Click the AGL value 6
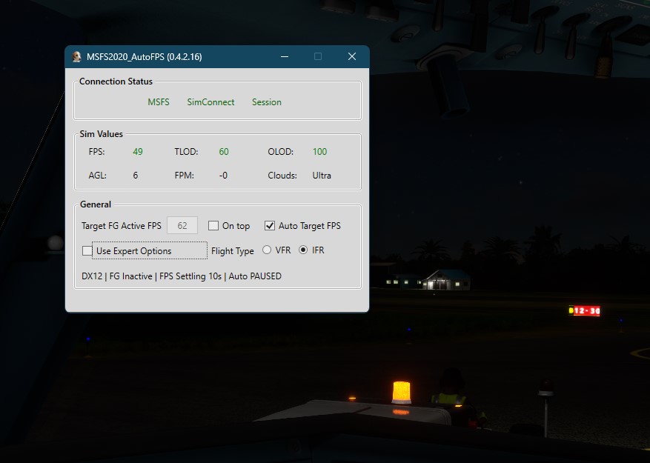 point(136,176)
